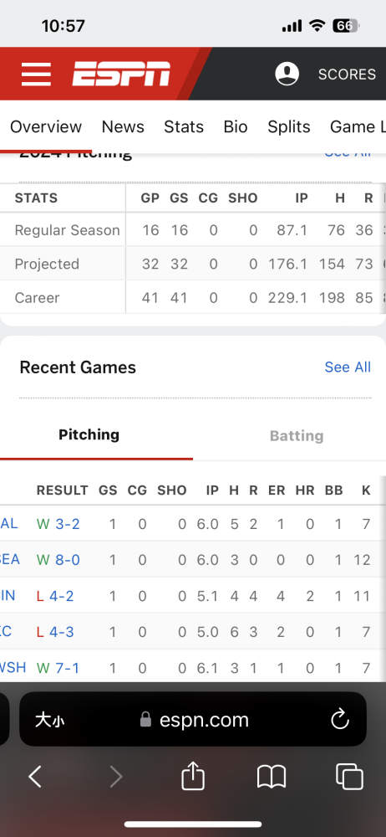Screen dimensions: 386x837
Task: Open the W 8-0 game result
Action: pyautogui.click(x=58, y=559)
